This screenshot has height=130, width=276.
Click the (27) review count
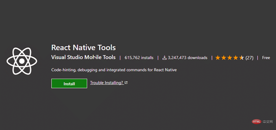pyautogui.click(x=249, y=58)
